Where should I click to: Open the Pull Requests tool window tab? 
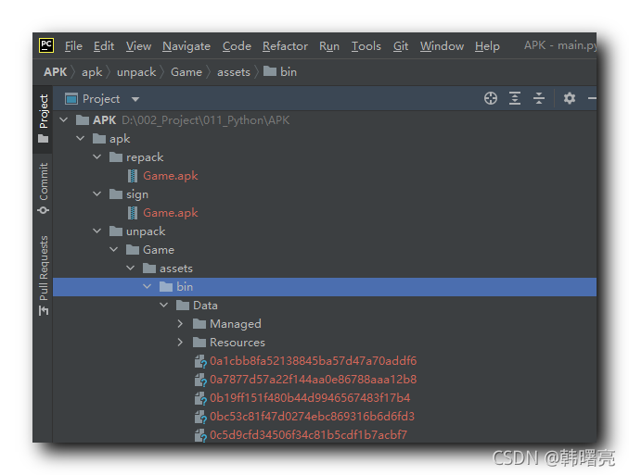pyautogui.click(x=43, y=276)
